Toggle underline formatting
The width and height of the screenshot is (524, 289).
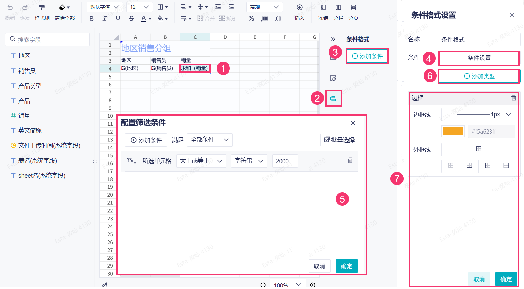coord(118,19)
